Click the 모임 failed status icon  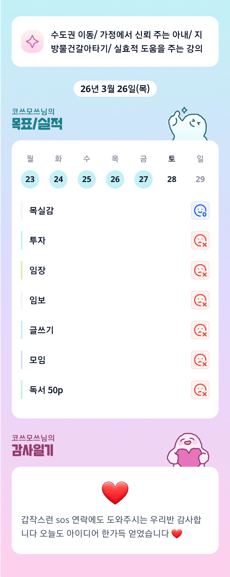click(200, 360)
